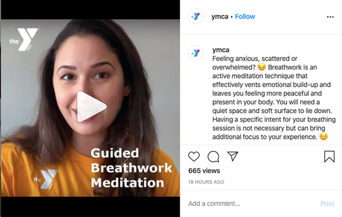Viewport: 342px width, 217px height.
Task: Open the three-dot more options menu
Action: tap(330, 17)
